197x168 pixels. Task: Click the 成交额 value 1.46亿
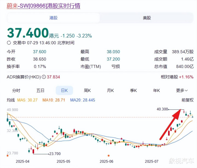pyautogui.click(x=187, y=59)
